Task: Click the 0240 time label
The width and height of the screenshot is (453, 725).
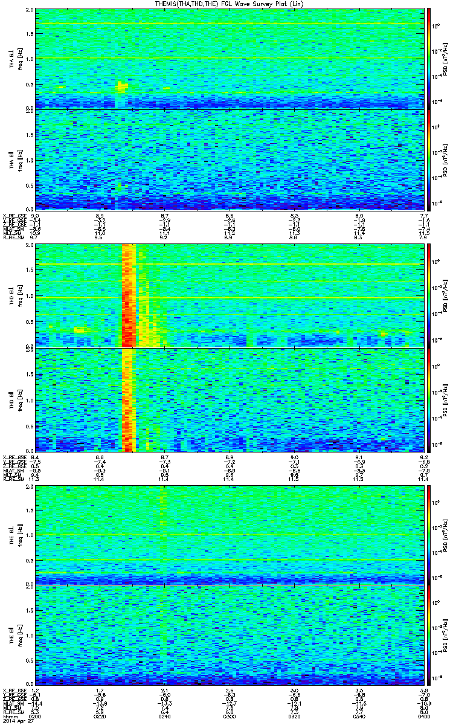Action: click(165, 716)
